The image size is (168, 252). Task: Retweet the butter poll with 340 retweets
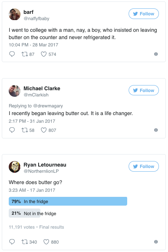point(29,242)
